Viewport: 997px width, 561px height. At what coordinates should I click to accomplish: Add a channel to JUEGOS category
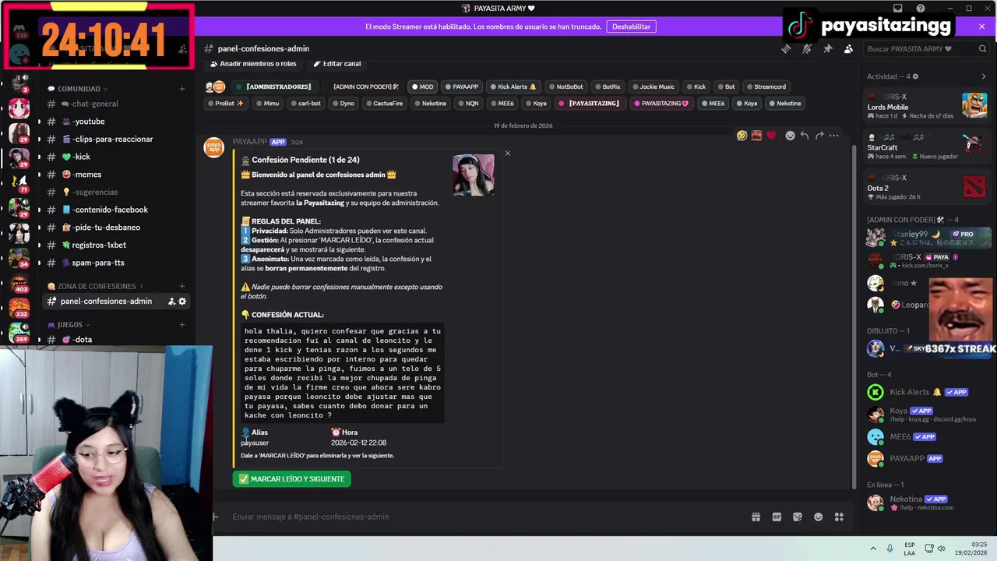pos(182,324)
